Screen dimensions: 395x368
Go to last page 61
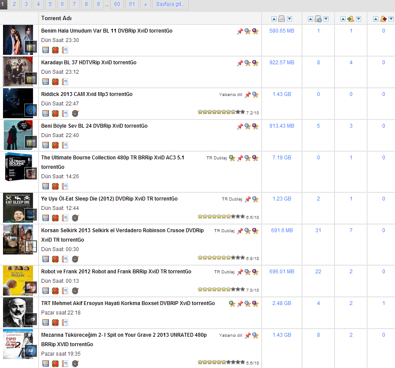pos(132,4)
